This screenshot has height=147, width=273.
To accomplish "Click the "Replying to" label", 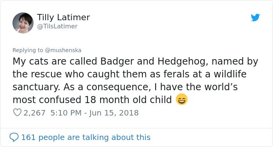I will [x=28, y=50].
